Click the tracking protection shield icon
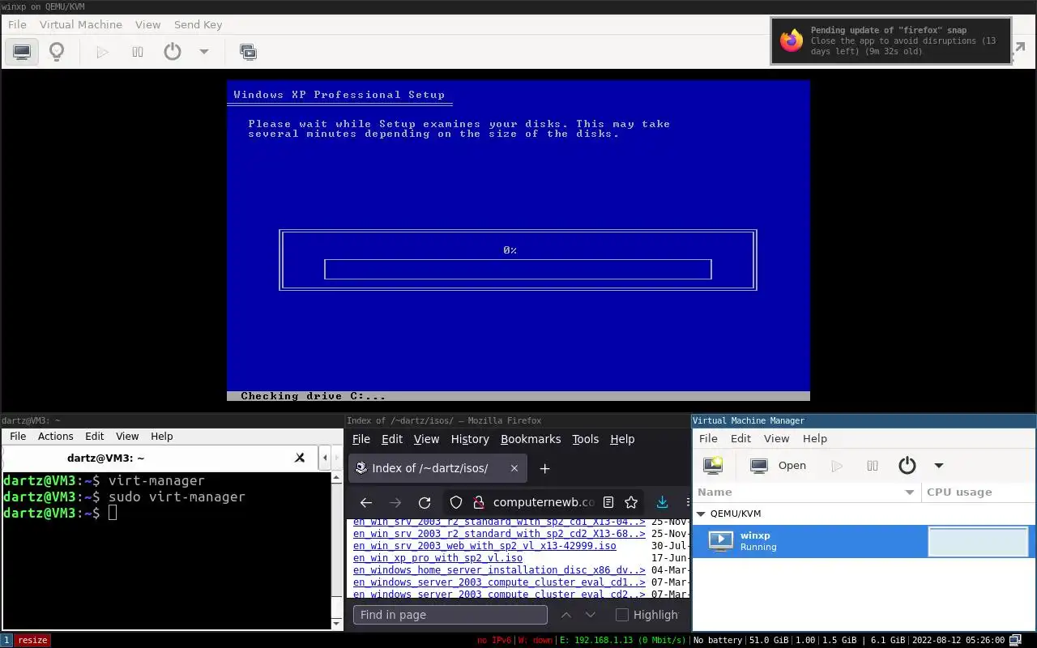 pos(456,502)
